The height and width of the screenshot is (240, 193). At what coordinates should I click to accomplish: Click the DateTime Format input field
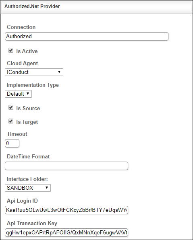point(66,166)
